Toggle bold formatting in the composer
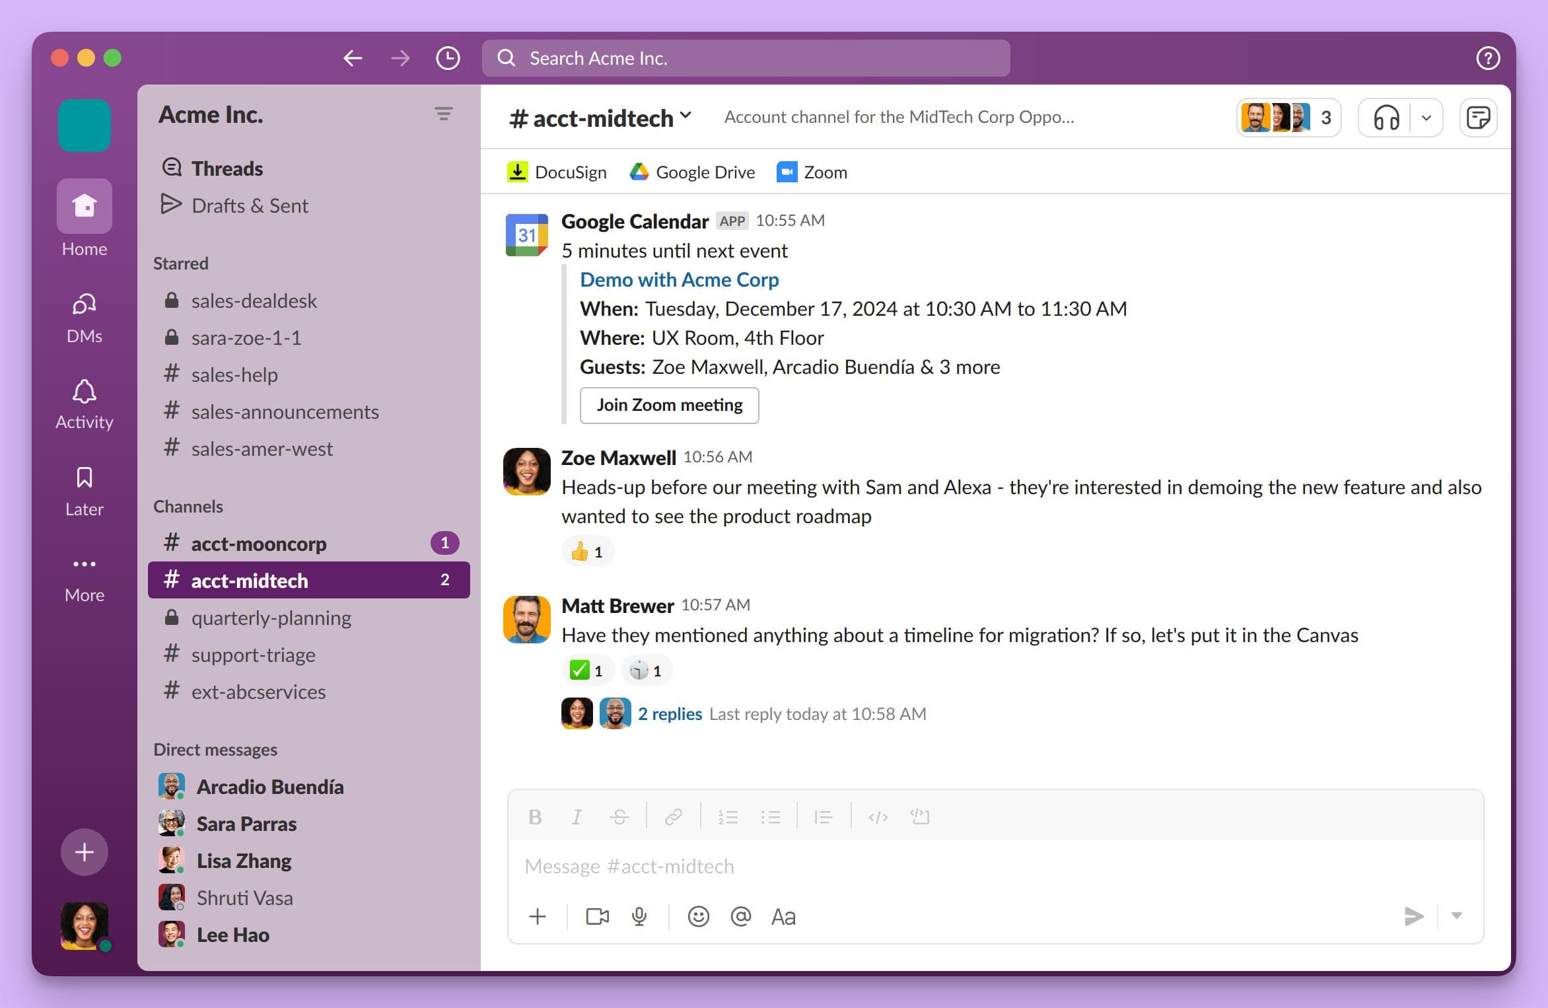Viewport: 1548px width, 1008px height. click(535, 817)
